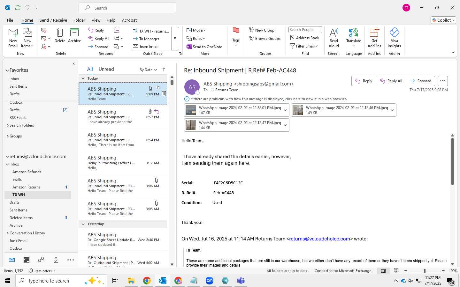460x287 pixels.
Task: Open the 12.12.46 PM jpeg attachment thumbnail
Action: pyautogui.click(x=298, y=110)
